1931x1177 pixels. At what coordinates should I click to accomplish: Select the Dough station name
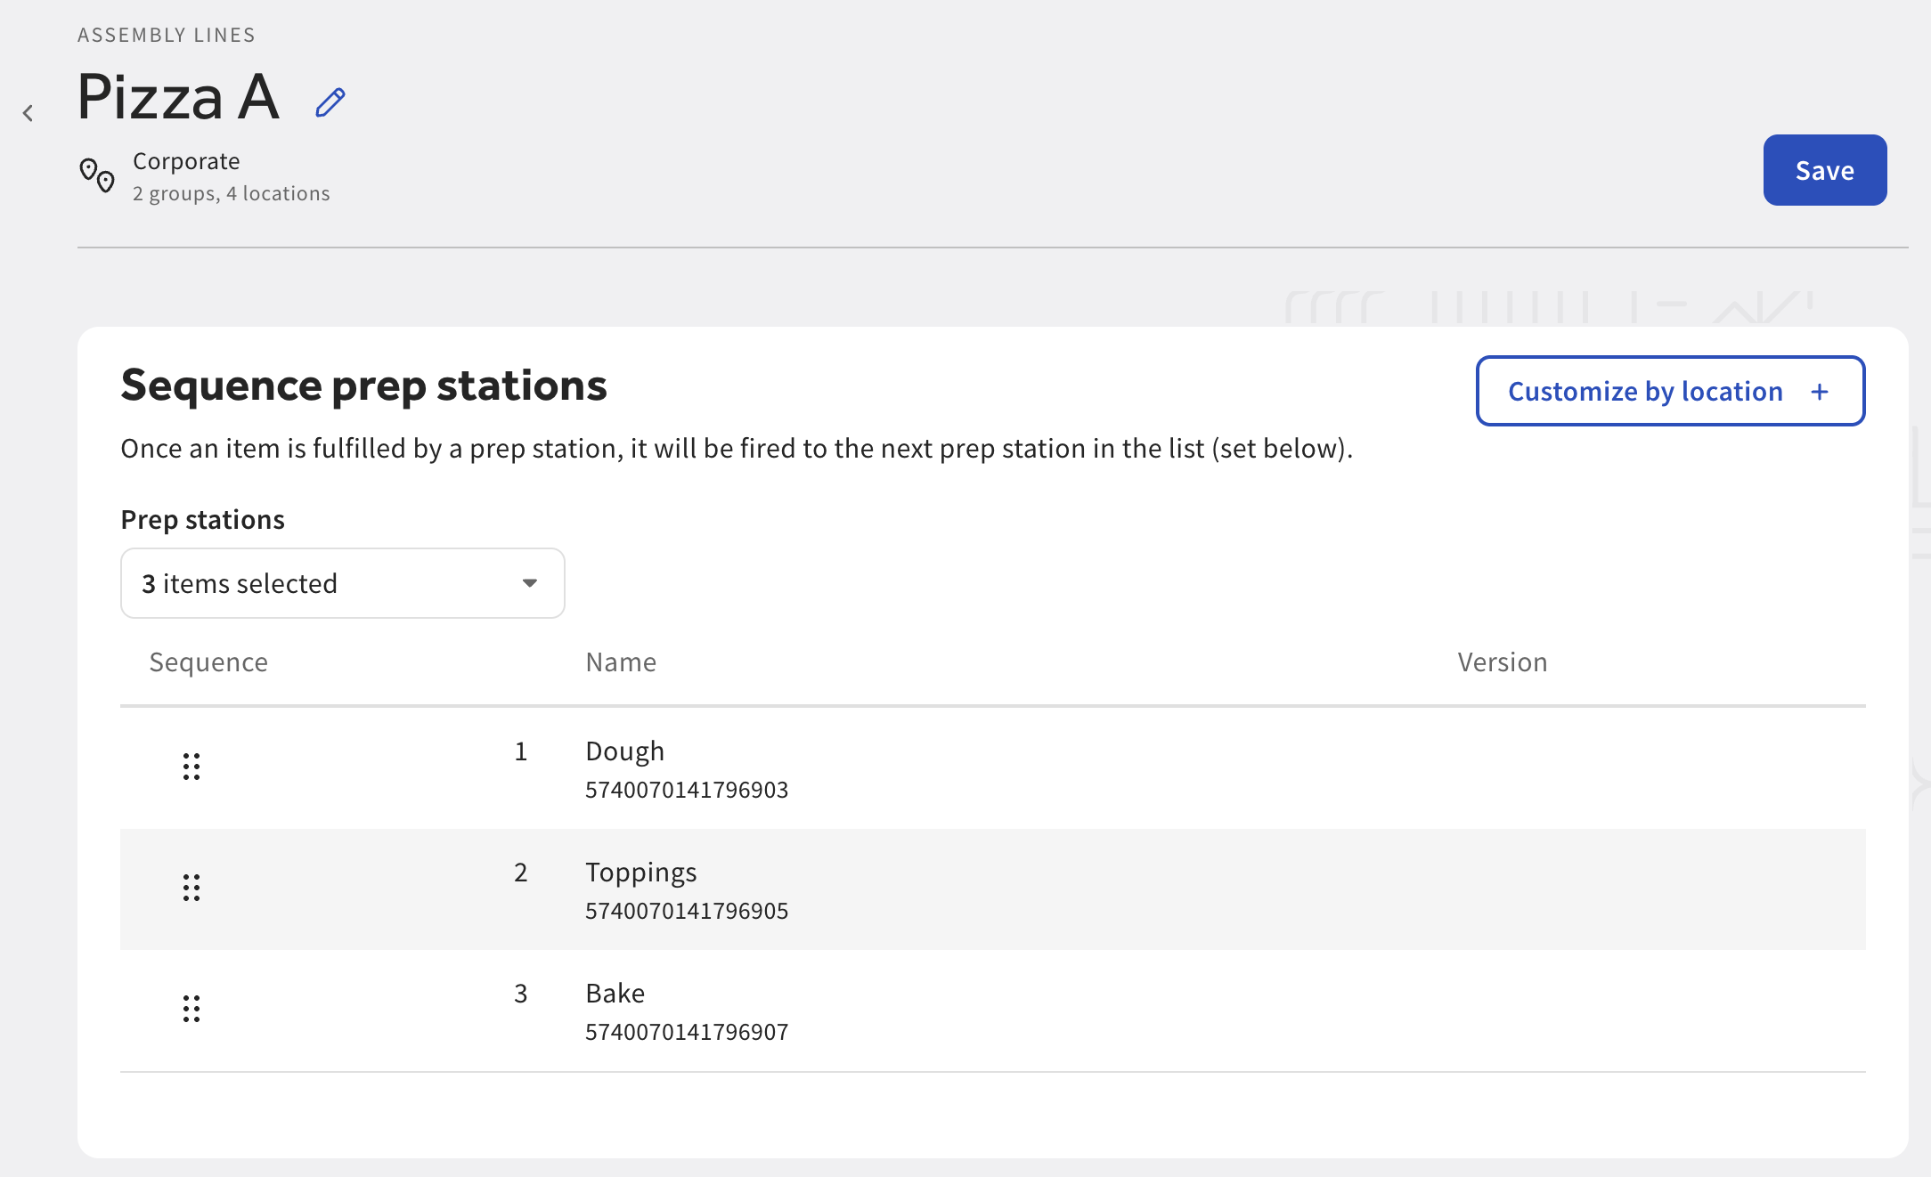point(624,751)
